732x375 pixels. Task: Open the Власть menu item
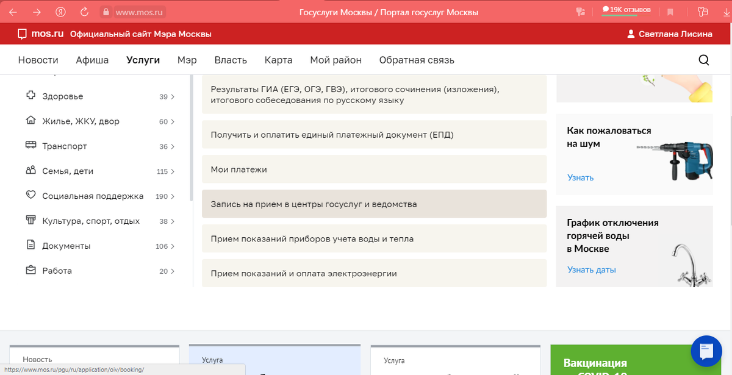[231, 60]
